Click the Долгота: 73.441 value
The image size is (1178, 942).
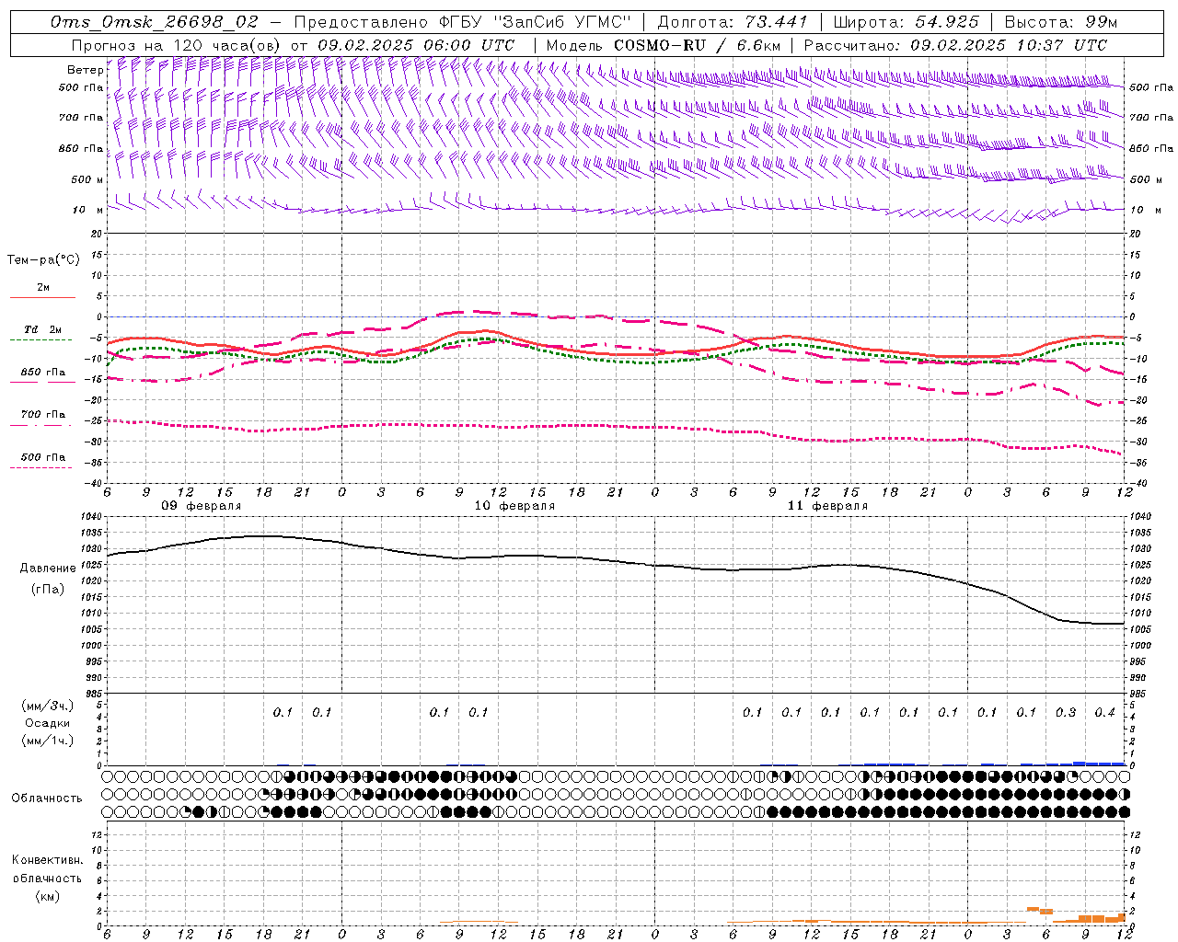pos(733,22)
